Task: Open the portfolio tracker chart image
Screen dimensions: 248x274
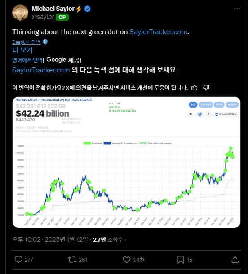Action: pos(126,162)
